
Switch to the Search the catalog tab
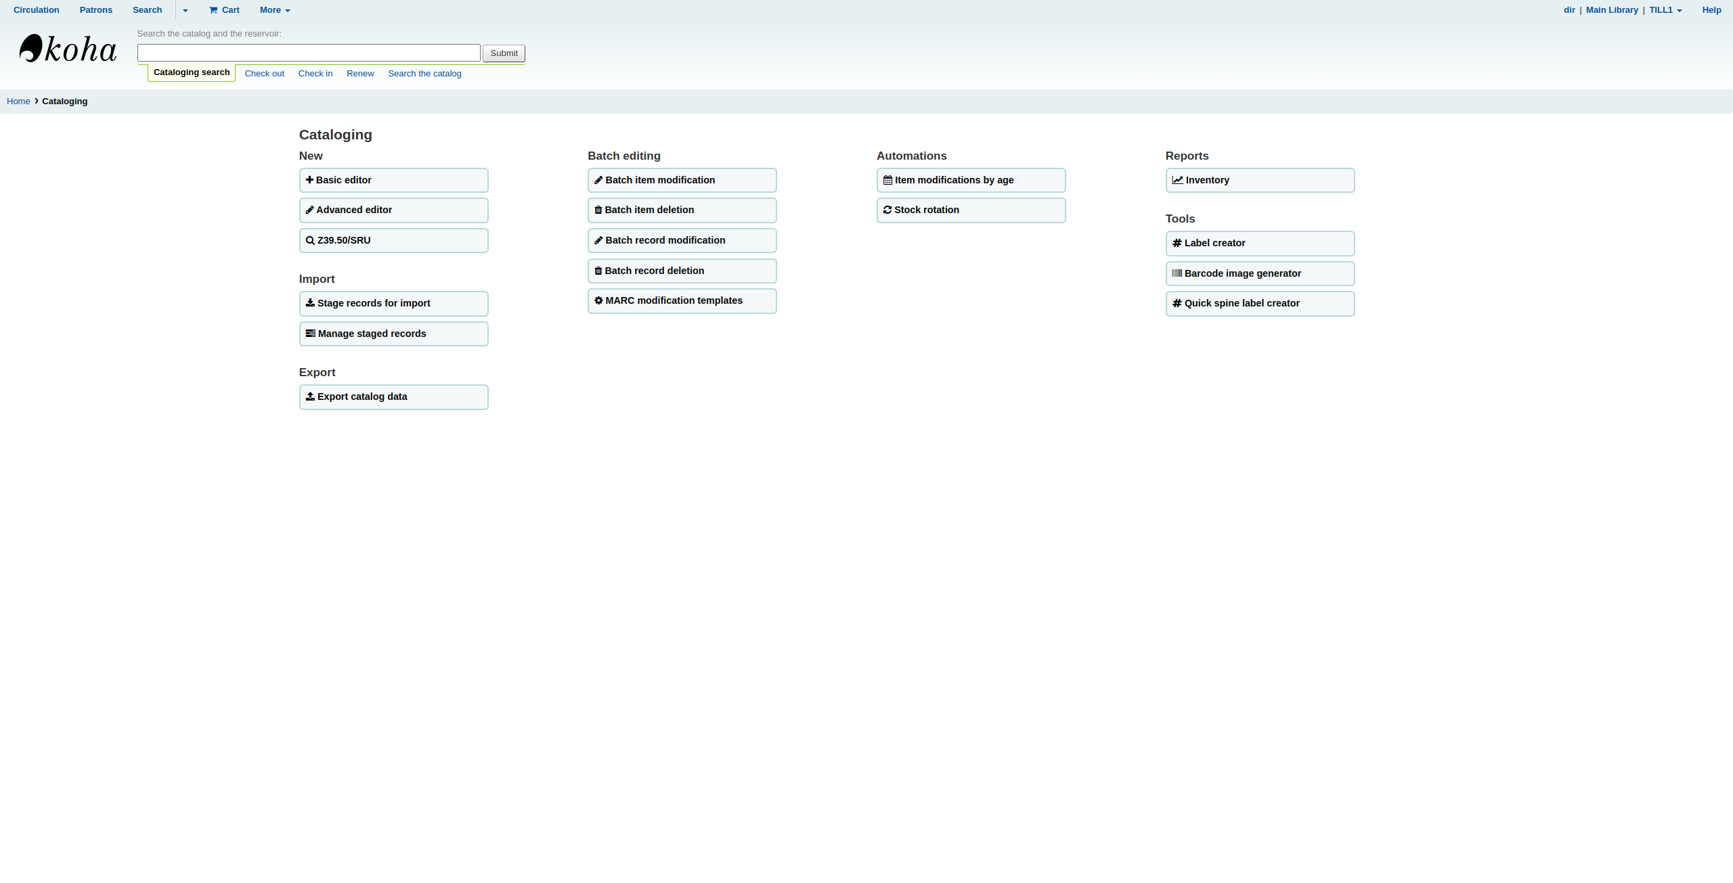click(424, 74)
